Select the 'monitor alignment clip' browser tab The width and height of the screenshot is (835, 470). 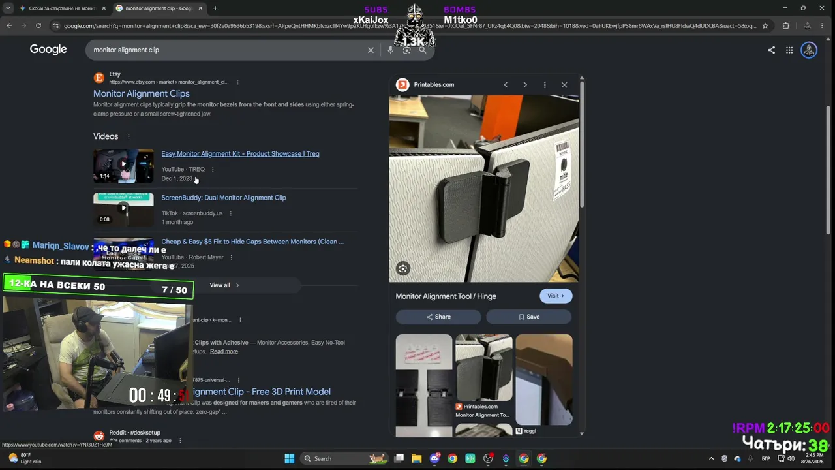click(159, 8)
